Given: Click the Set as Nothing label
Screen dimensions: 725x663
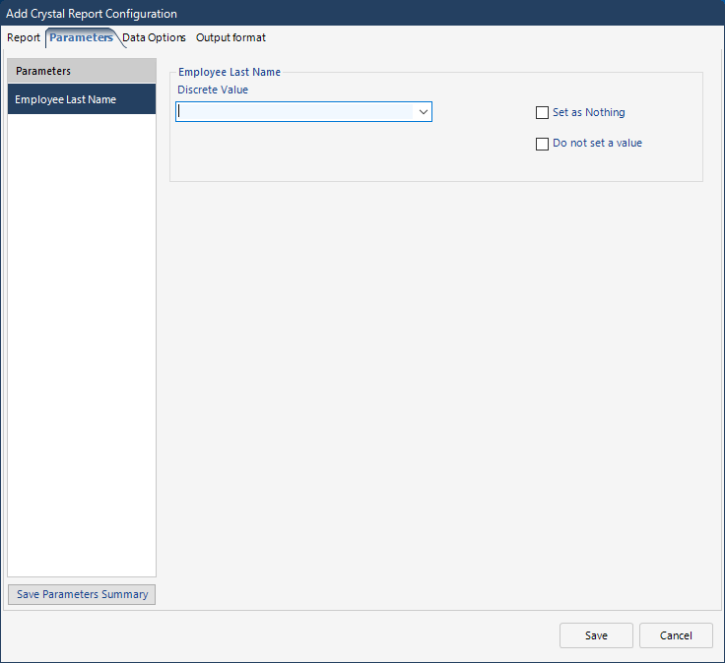Looking at the screenshot, I should pyautogui.click(x=589, y=112).
